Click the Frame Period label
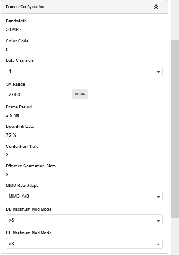Screen dimensions: 179x255 tap(19, 107)
